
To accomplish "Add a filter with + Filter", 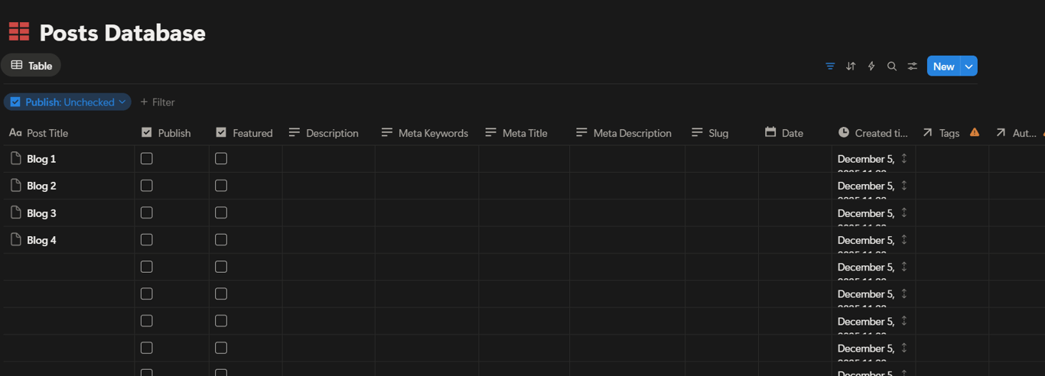I will (158, 102).
